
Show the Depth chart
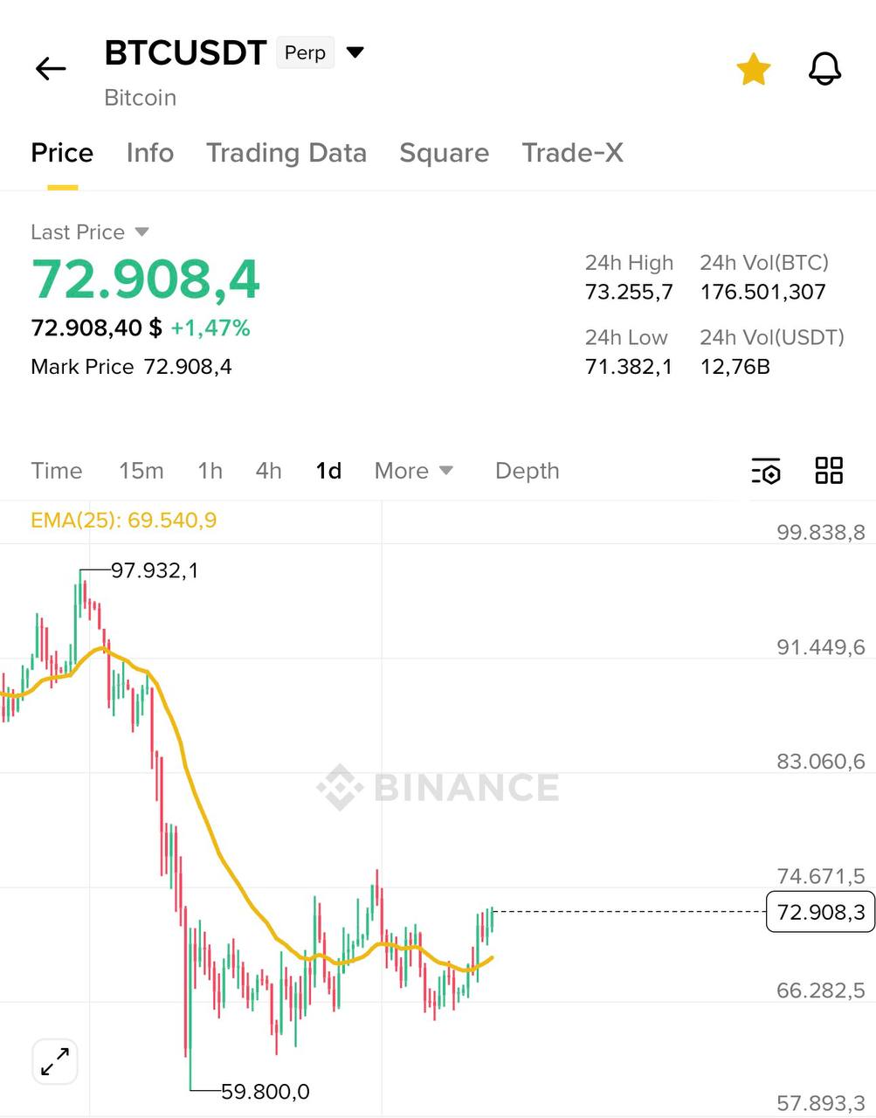pos(527,471)
